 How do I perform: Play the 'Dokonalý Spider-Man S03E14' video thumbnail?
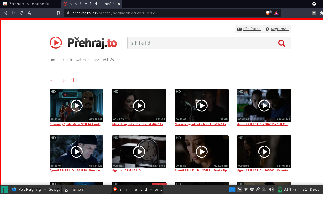click(76, 106)
